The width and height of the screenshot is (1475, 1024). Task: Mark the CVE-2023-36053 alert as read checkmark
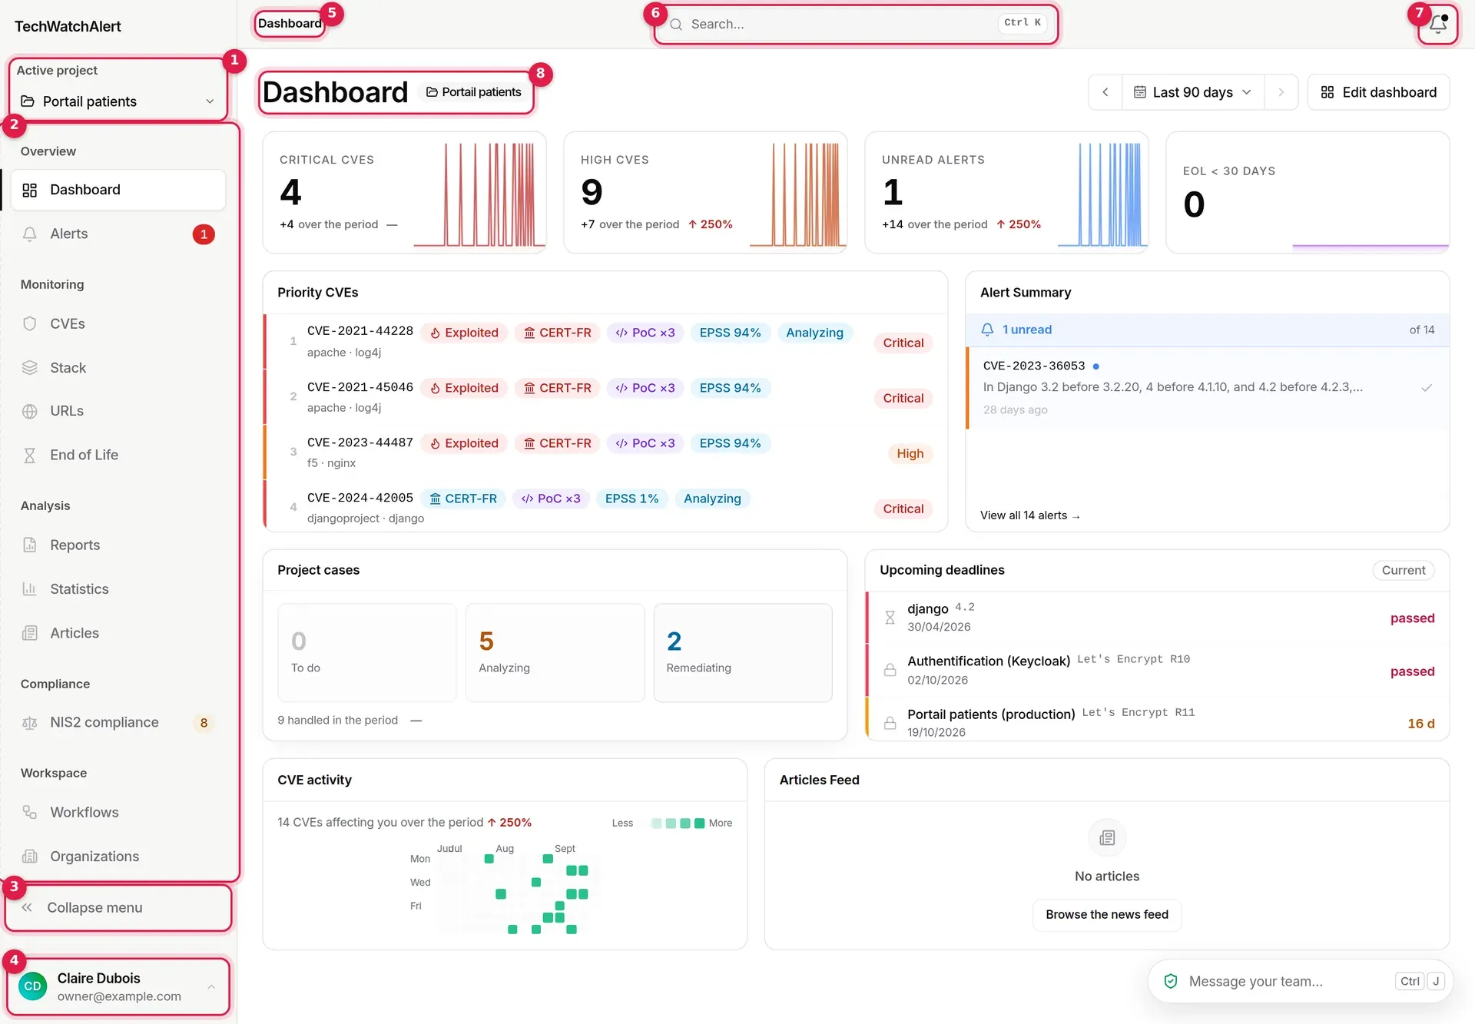[x=1426, y=388]
